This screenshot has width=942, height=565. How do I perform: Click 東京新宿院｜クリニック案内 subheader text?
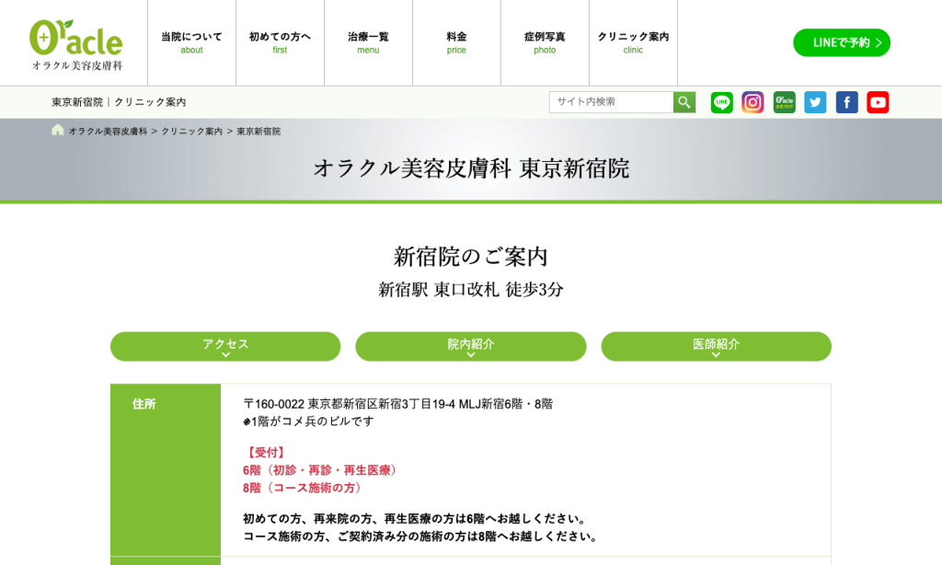119,102
